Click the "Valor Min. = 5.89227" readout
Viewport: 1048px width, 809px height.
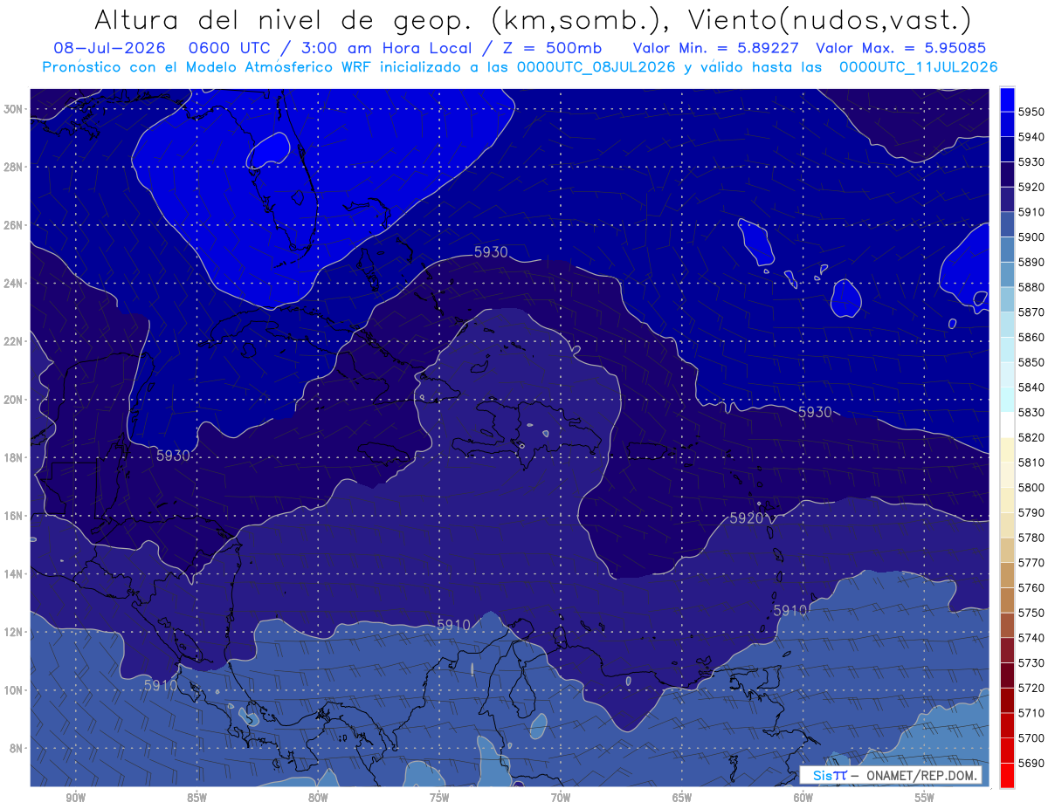(715, 48)
